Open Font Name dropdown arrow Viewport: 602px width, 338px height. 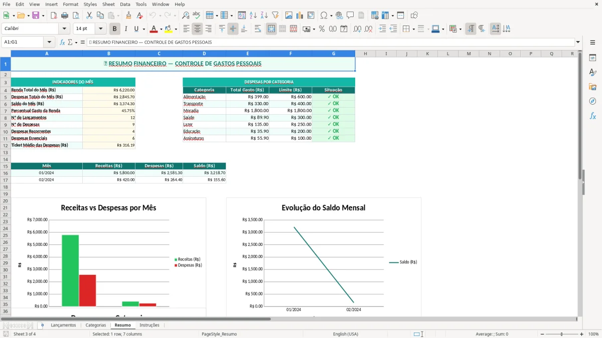(x=64, y=29)
